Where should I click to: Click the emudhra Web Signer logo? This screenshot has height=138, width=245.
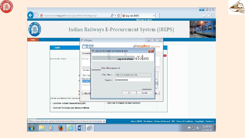coord(146,46)
